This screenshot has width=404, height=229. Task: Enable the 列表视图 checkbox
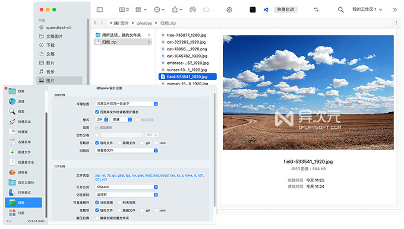[x=119, y=202]
